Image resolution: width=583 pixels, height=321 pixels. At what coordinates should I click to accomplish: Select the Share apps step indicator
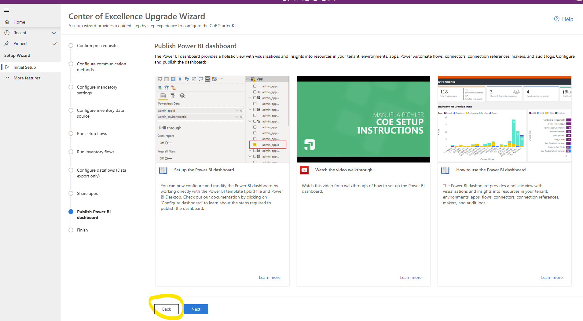pos(71,193)
